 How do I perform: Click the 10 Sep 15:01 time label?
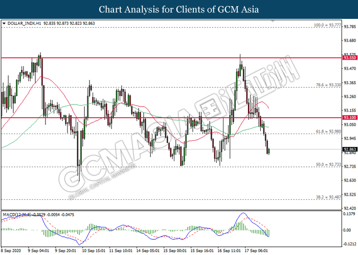click(94, 251)
